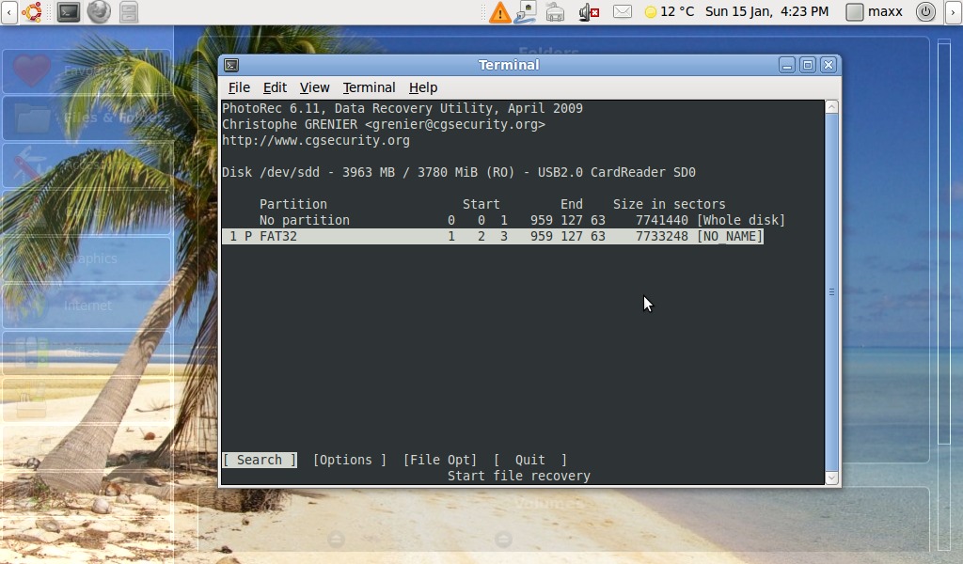Click the file cabinet icon in the panel
The image size is (963, 564).
pyautogui.click(x=128, y=11)
